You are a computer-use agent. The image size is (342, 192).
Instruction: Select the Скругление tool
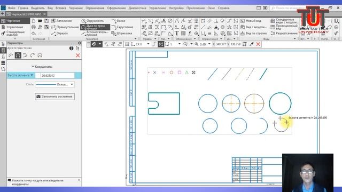(x=122, y=27)
